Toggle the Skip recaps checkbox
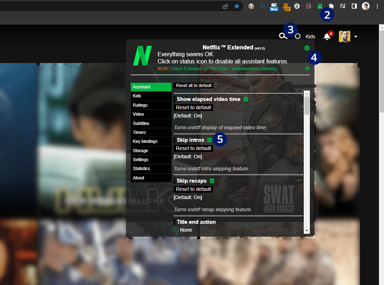384x285 pixels. pyautogui.click(x=212, y=181)
